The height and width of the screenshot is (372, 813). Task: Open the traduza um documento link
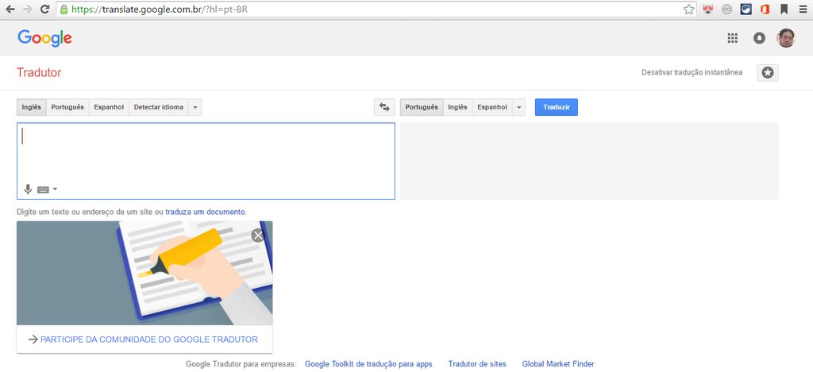[205, 212]
